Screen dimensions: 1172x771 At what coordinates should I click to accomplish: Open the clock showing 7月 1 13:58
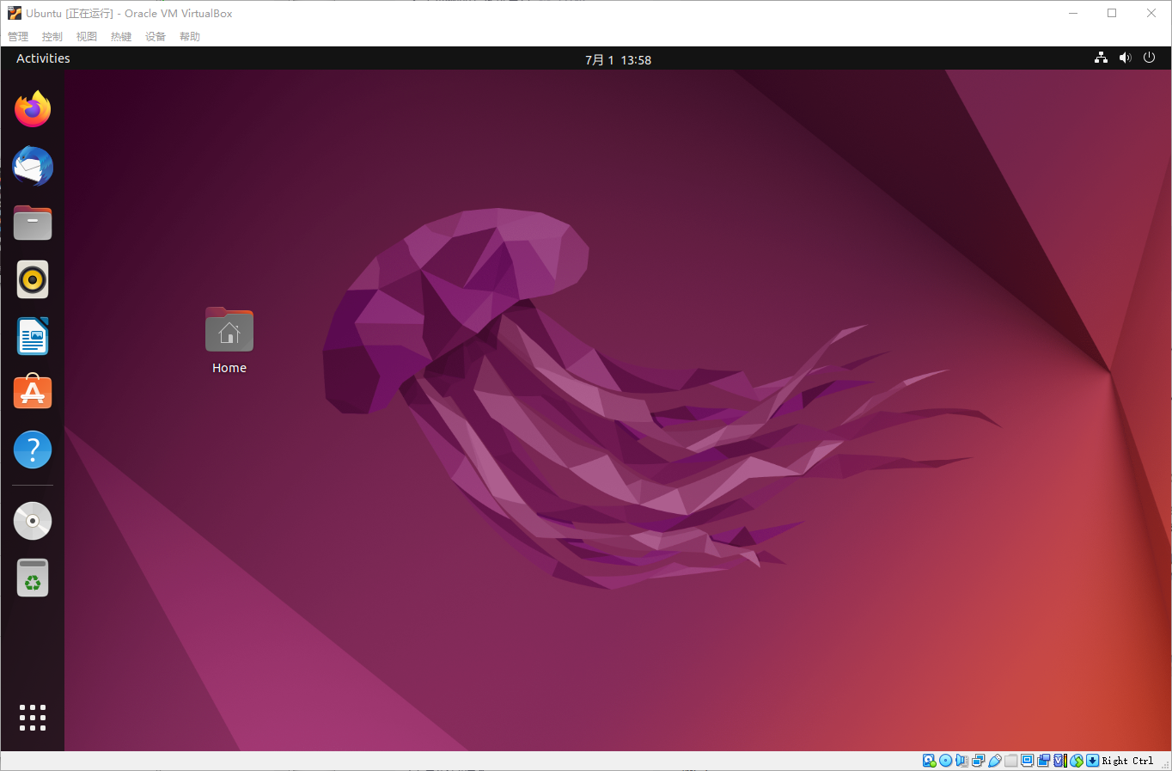click(618, 59)
